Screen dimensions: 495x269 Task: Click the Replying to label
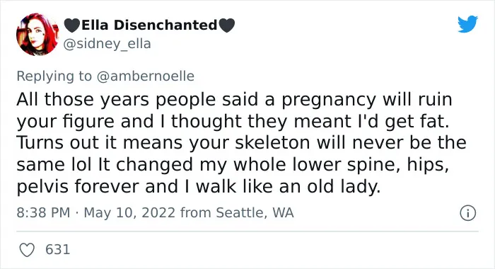click(54, 76)
